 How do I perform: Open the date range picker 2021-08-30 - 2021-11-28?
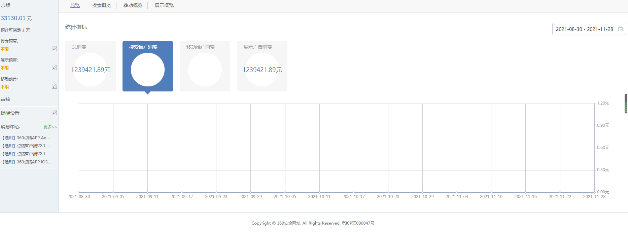[584, 29]
